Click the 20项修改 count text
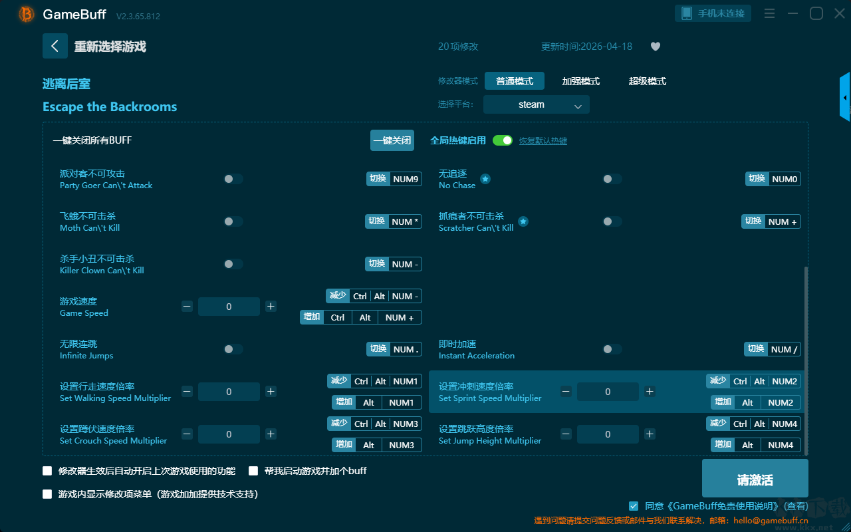The height and width of the screenshot is (532, 851). click(458, 47)
